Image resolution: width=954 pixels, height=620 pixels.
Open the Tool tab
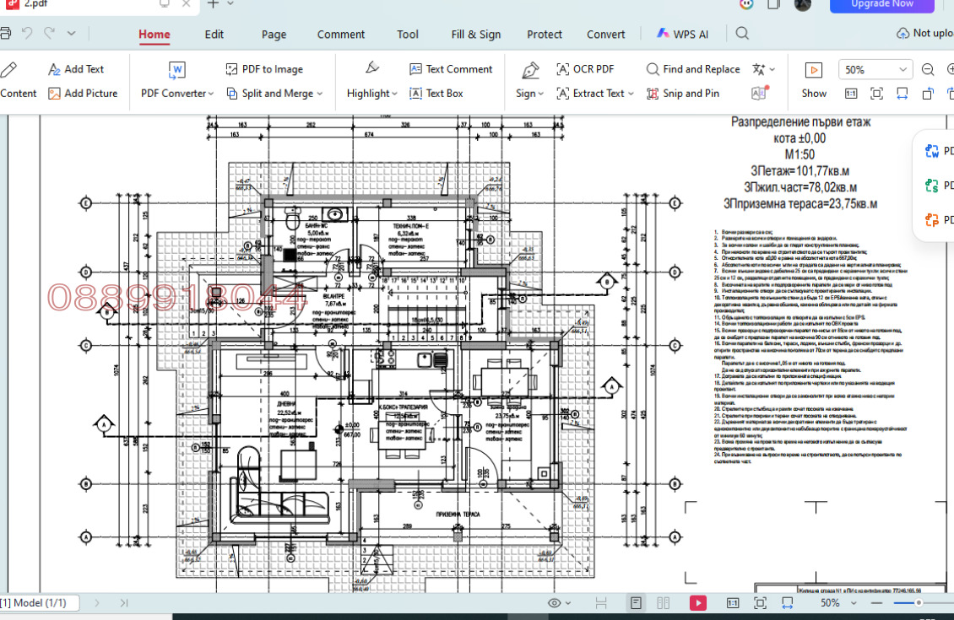point(408,35)
